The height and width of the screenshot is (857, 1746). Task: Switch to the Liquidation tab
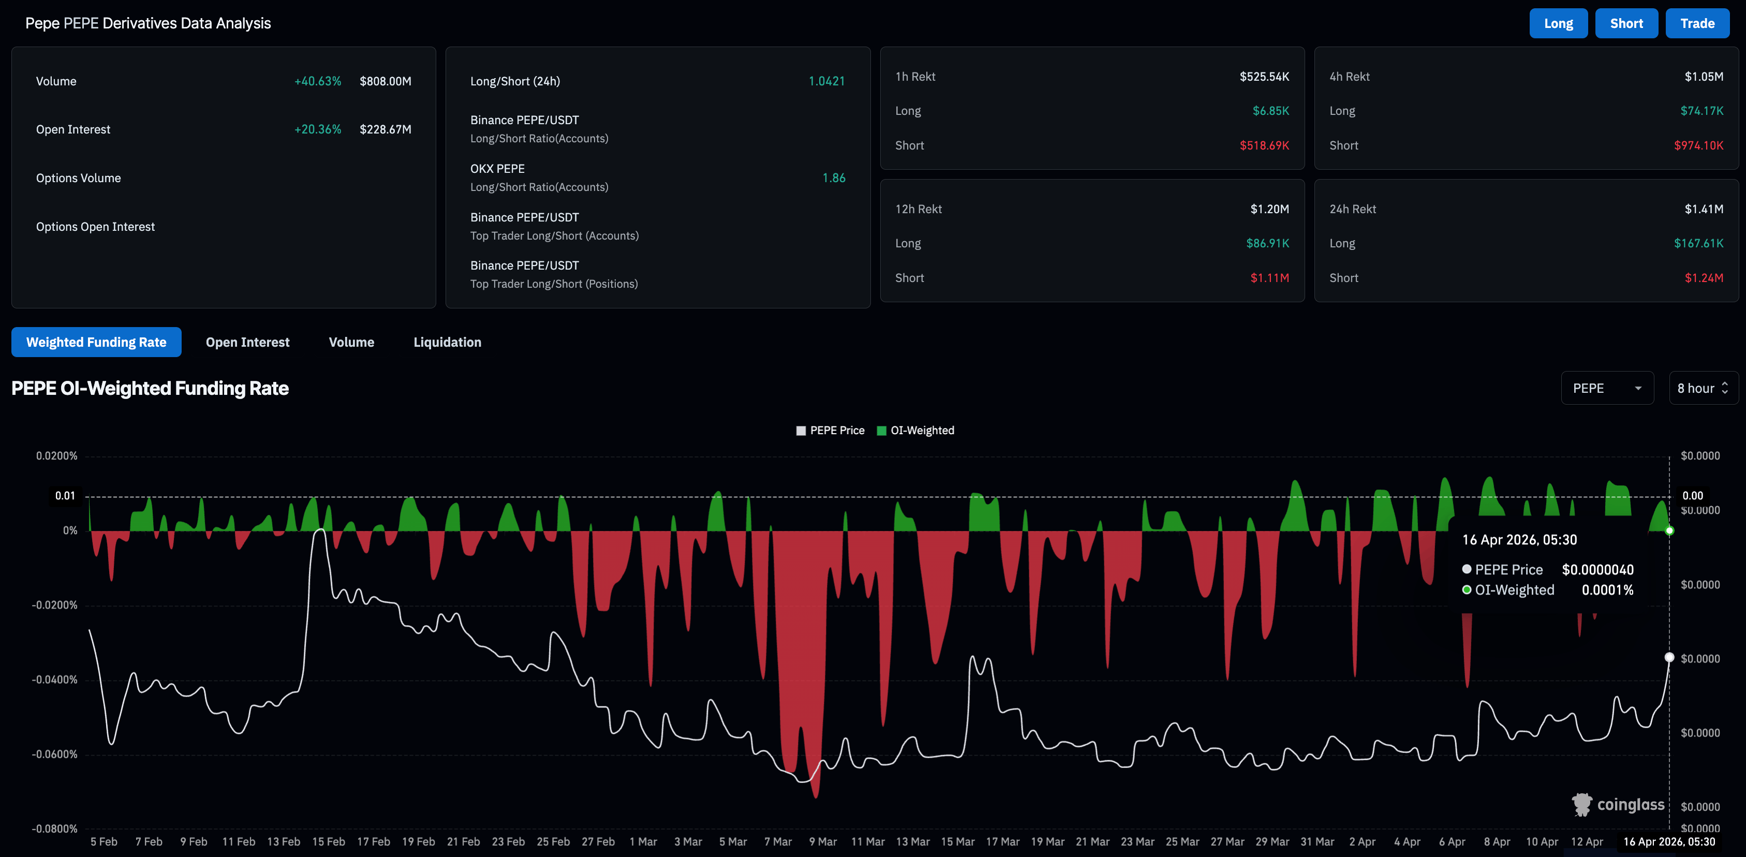[x=447, y=343]
